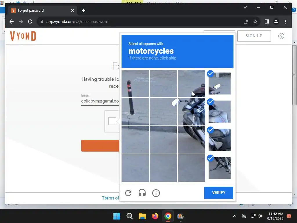297x223 pixels.
Task: Open taskbar Search
Action: (130, 216)
